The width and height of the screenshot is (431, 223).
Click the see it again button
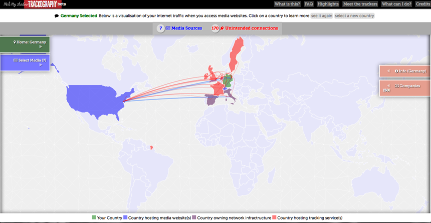tap(321, 16)
